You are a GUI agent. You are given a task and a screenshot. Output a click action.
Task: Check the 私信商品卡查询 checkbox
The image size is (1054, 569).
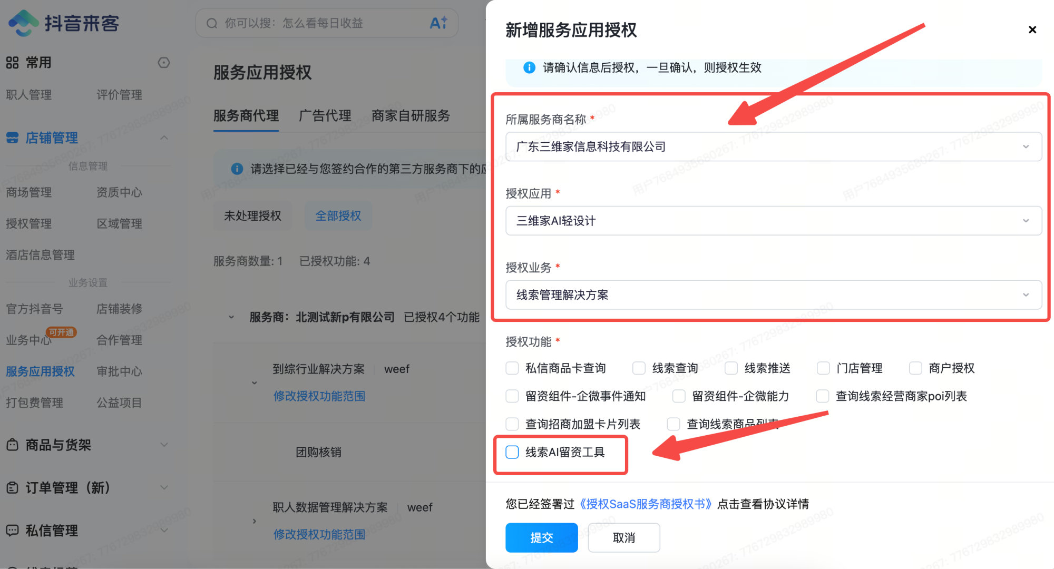(x=512, y=368)
